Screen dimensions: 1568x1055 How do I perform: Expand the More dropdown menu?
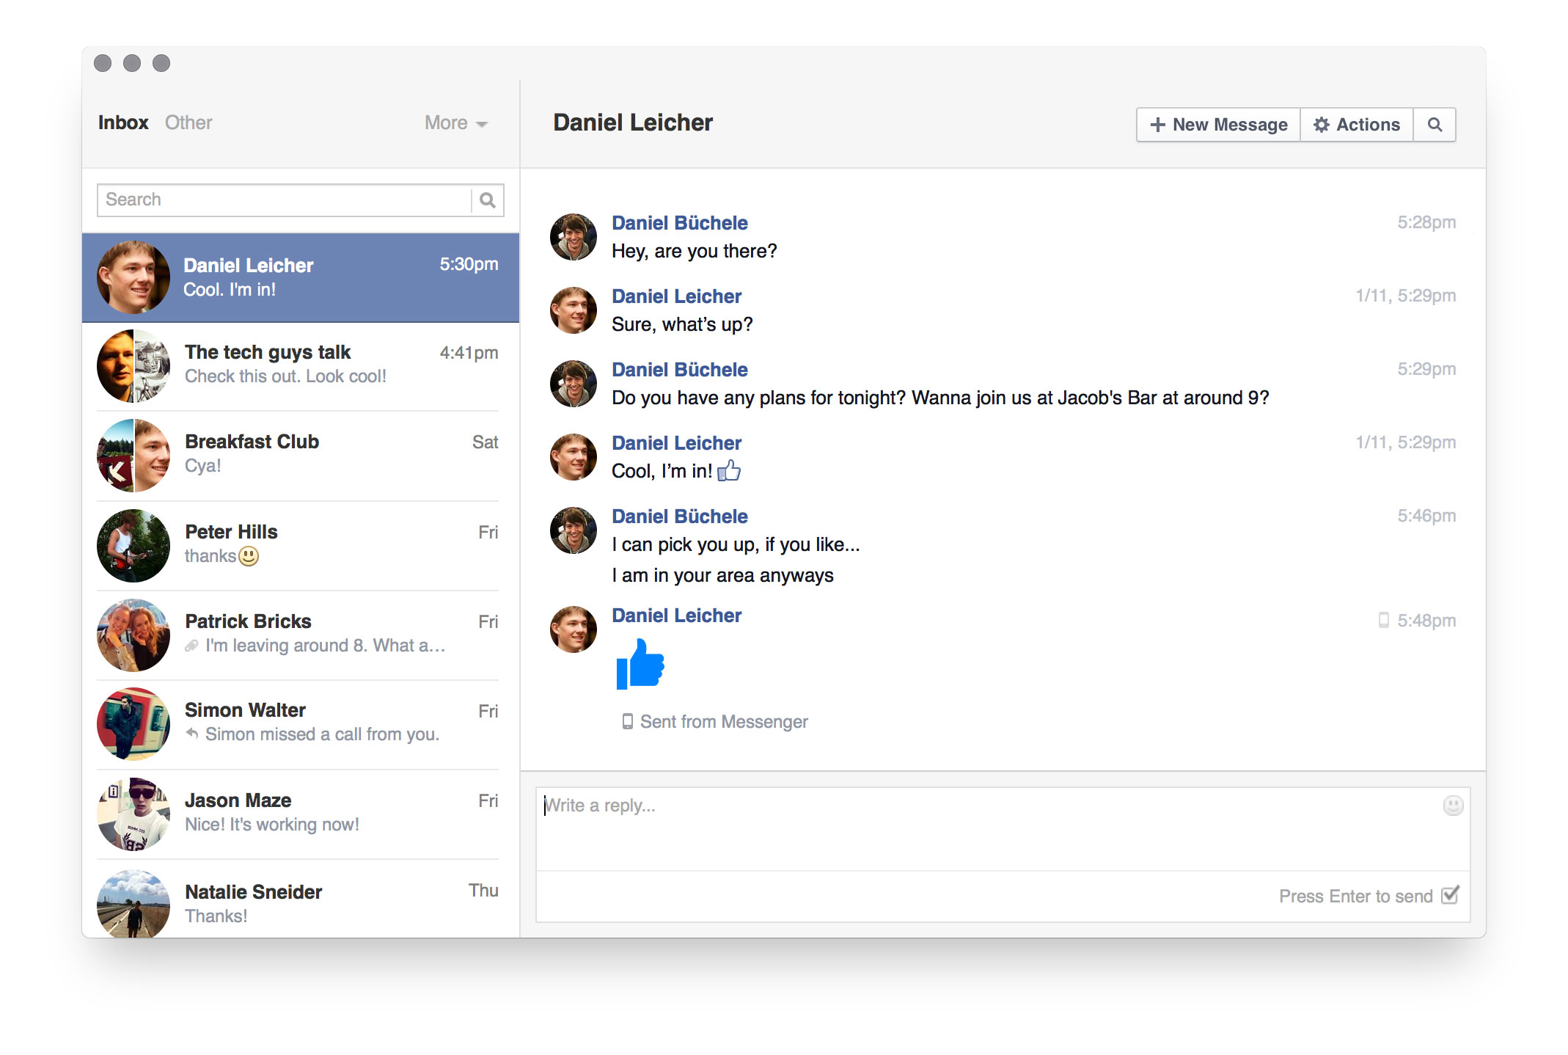click(455, 123)
